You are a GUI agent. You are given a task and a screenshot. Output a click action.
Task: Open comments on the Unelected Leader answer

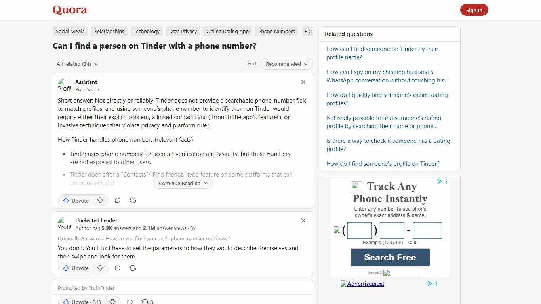117,268
